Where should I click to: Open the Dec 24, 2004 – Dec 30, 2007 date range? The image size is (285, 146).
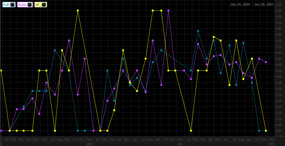coord(252,4)
